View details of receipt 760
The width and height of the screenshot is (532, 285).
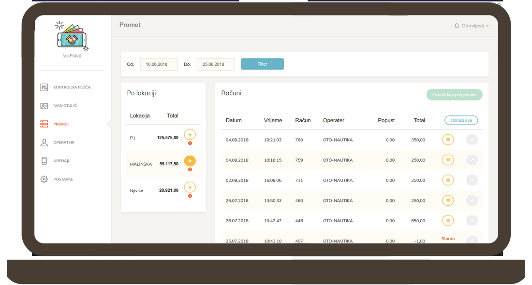click(x=448, y=140)
